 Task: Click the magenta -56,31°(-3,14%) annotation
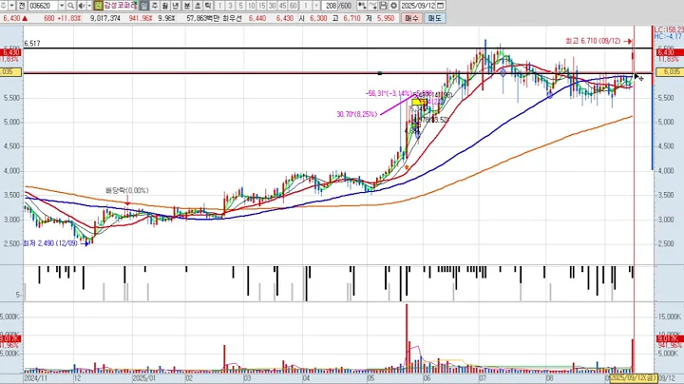[389, 93]
